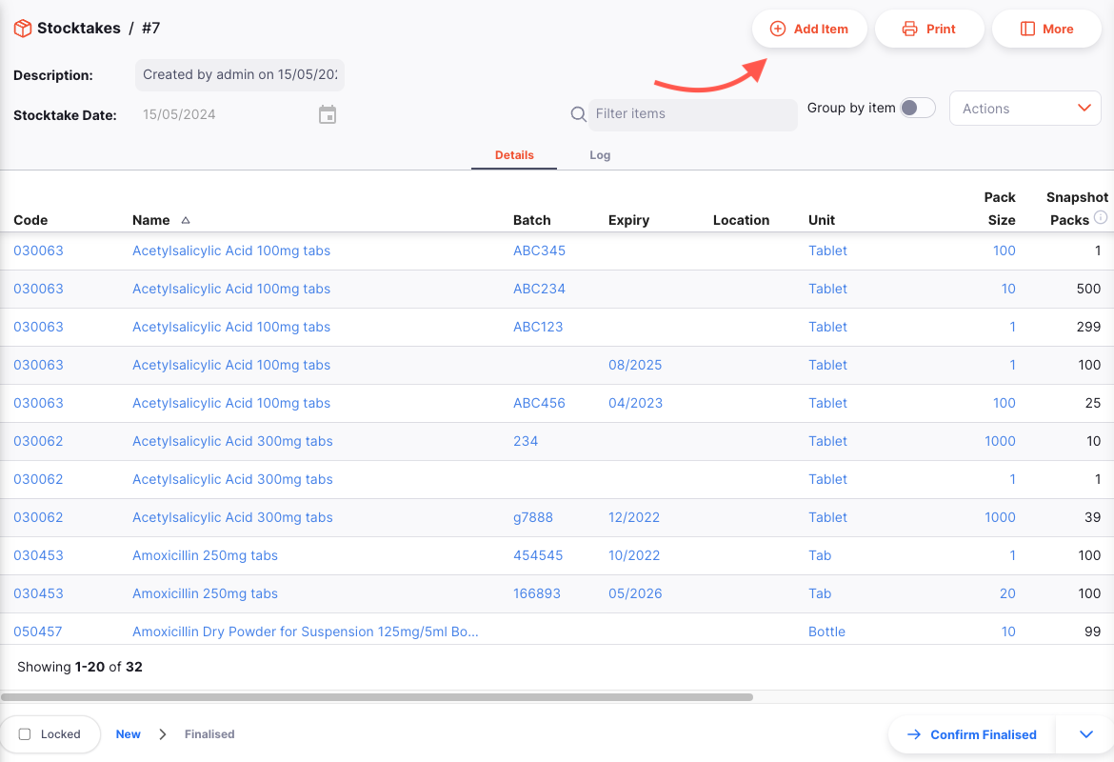Open the Stocktakes breadcrumb link
Screen dimensions: 1114x762
pos(79,29)
